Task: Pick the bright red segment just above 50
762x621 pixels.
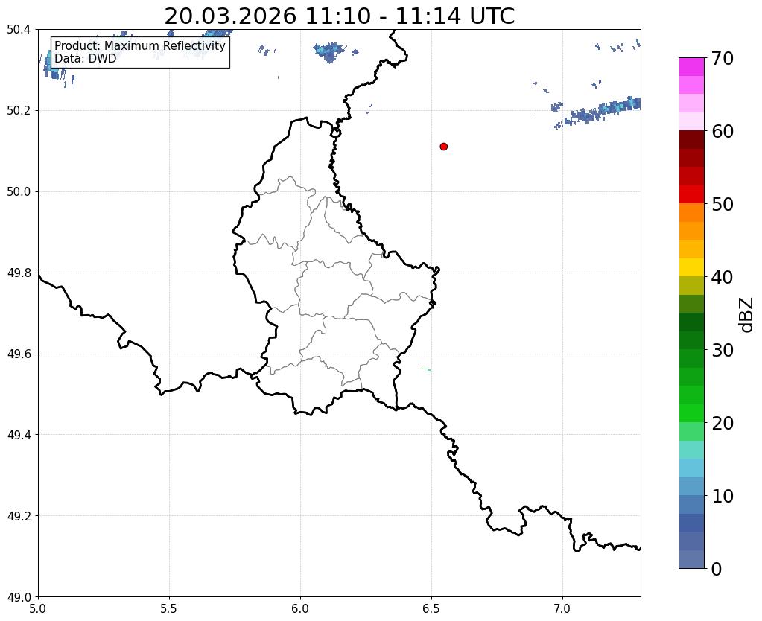Action: [x=691, y=194]
